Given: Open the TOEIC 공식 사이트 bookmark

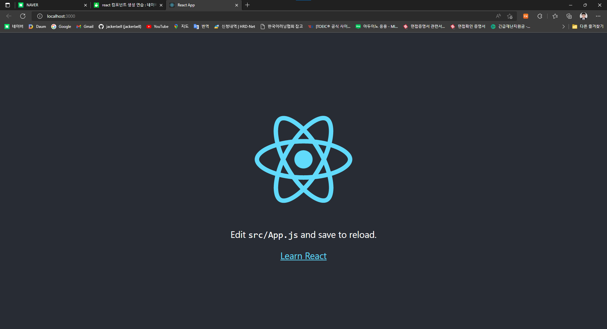Looking at the screenshot, I should tap(329, 27).
